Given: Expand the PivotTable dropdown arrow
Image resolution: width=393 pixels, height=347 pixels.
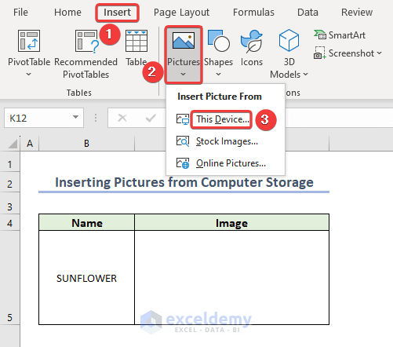Looking at the screenshot, I should pos(29,75).
